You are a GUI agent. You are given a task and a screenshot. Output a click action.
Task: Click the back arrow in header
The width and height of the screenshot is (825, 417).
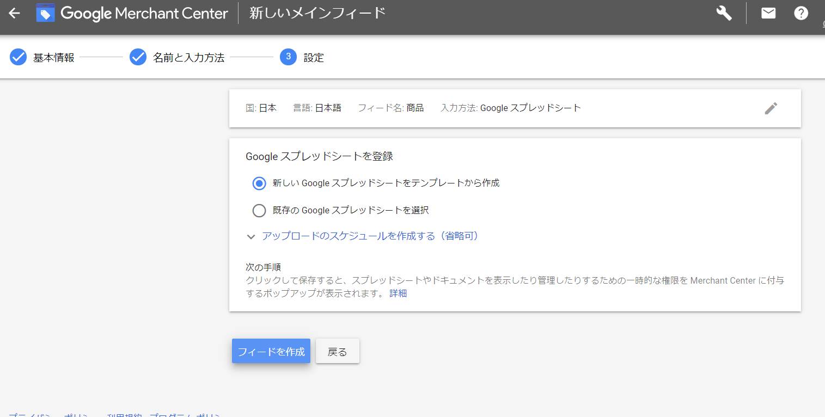(14, 13)
